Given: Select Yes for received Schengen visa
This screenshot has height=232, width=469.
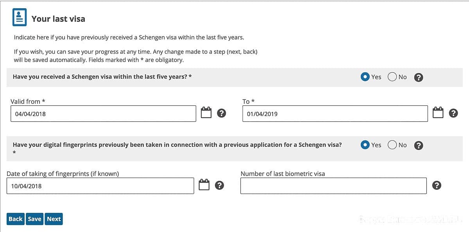Looking at the screenshot, I should [x=365, y=77].
